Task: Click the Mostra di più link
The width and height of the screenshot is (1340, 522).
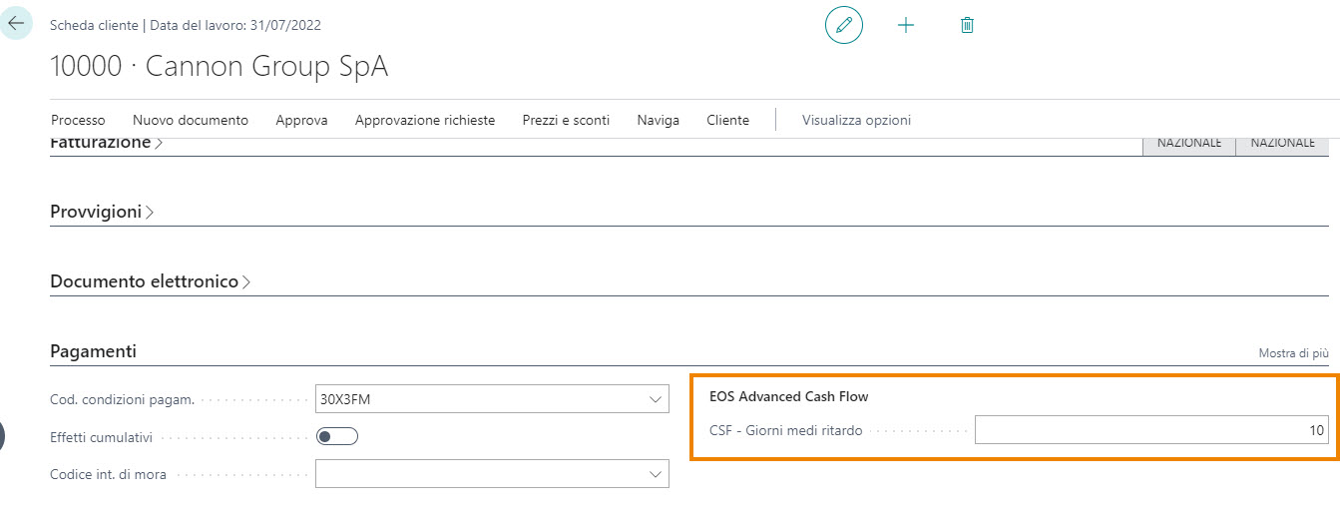Action: pos(1293,353)
